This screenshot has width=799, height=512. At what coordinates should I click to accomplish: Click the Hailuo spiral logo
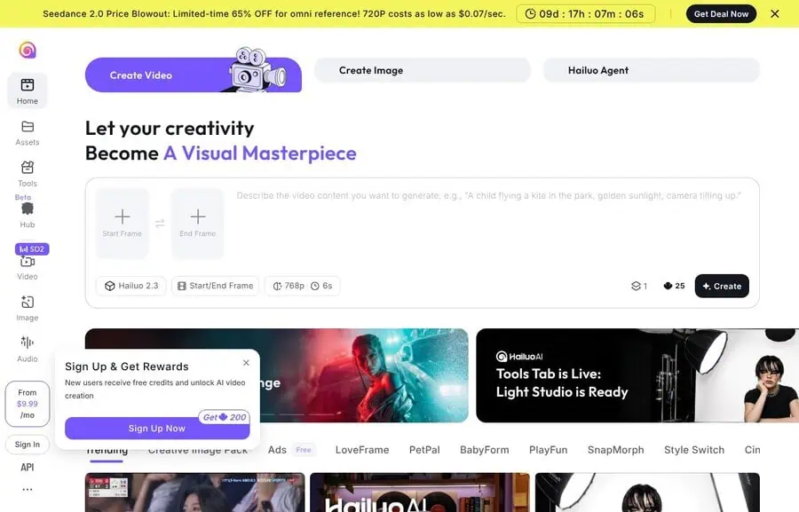click(x=28, y=50)
